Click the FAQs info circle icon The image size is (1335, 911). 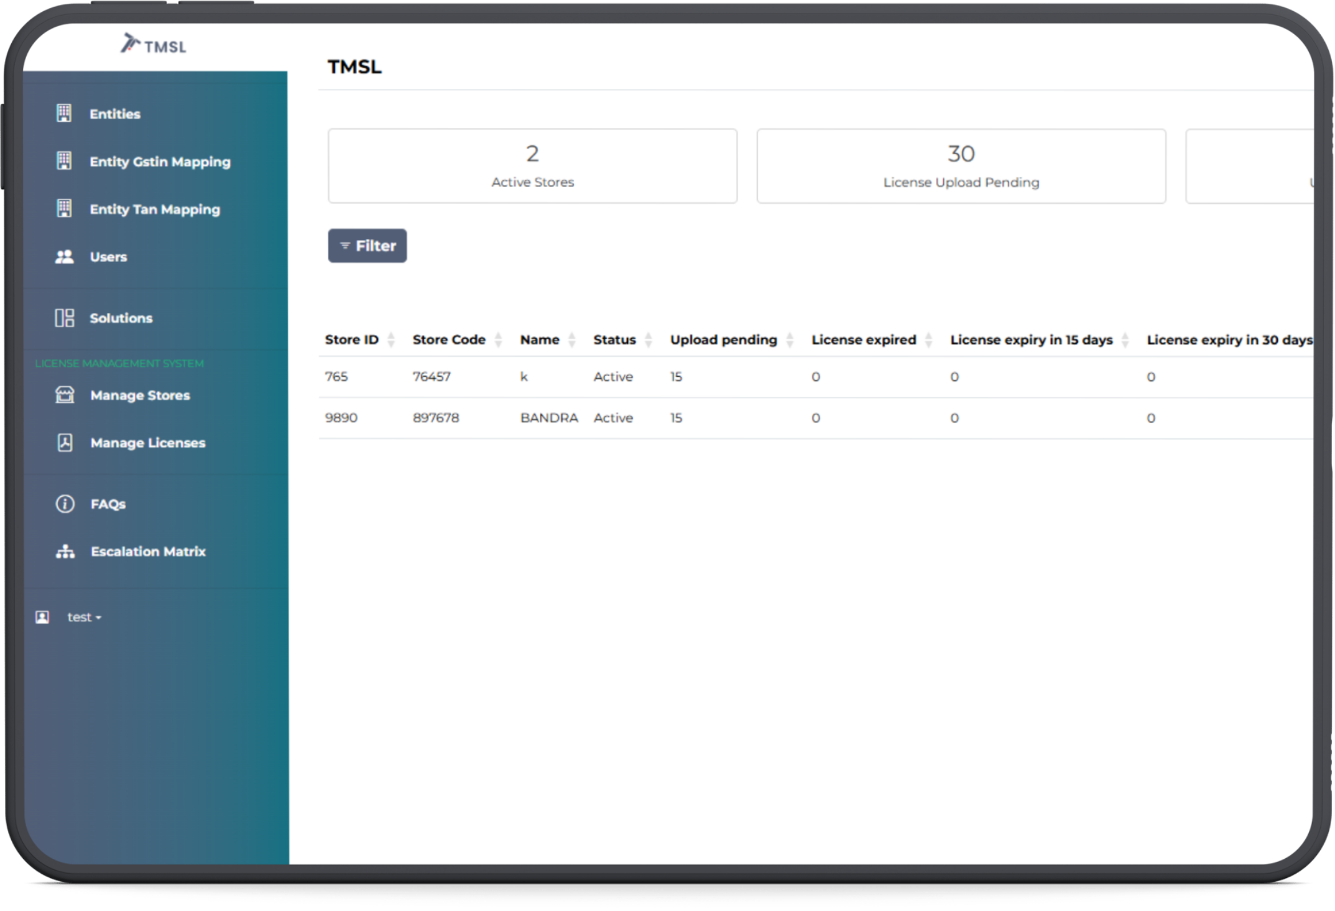pos(65,504)
